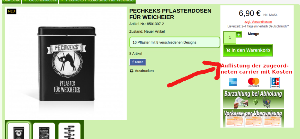300x139 pixels.
Task: Click the Ausdrucken print link
Action: [144, 71]
